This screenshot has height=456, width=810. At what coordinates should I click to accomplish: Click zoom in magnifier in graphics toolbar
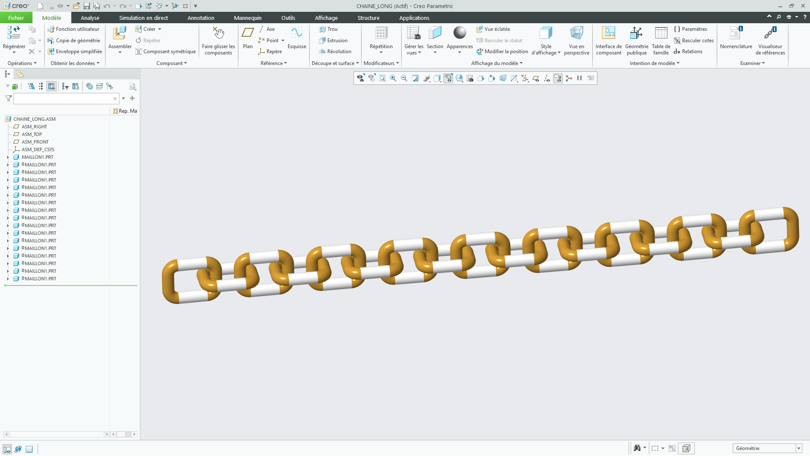click(393, 78)
